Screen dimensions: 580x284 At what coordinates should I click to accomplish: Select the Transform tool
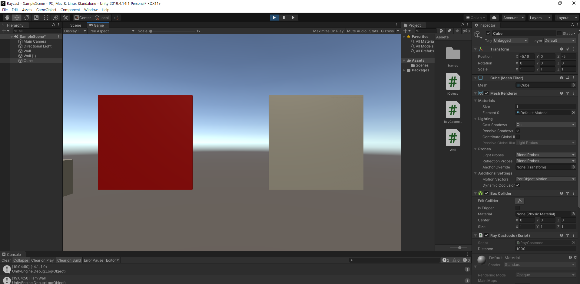pos(56,18)
